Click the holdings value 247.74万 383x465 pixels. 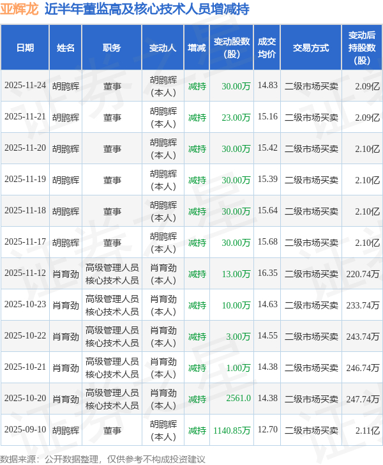[x=363, y=399]
